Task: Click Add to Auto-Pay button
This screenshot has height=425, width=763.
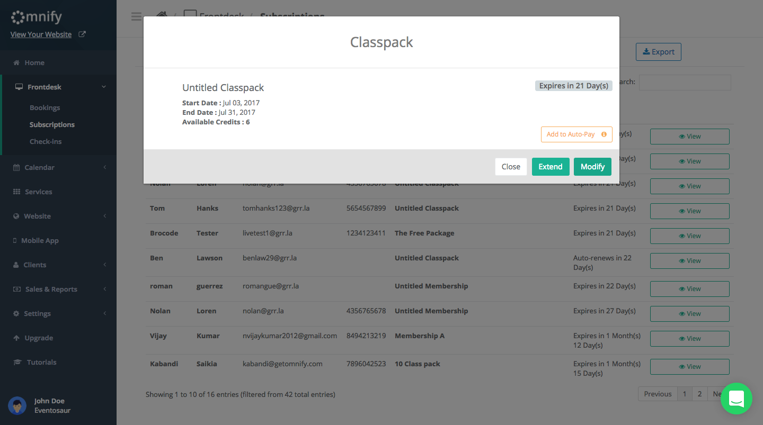Action: pos(576,134)
